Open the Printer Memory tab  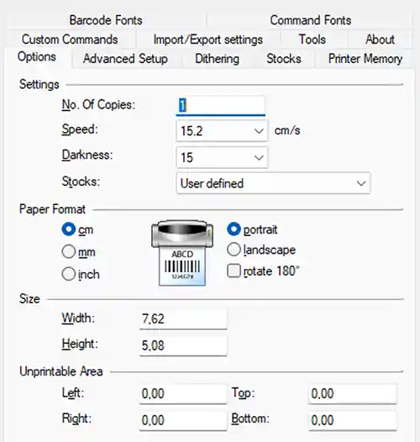click(x=365, y=59)
